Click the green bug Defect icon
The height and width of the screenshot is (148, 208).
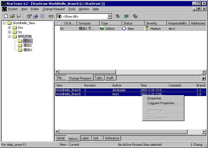(102, 29)
